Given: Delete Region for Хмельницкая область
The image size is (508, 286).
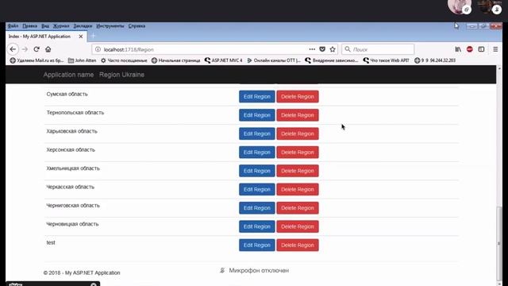Looking at the screenshot, I should (x=298, y=171).
